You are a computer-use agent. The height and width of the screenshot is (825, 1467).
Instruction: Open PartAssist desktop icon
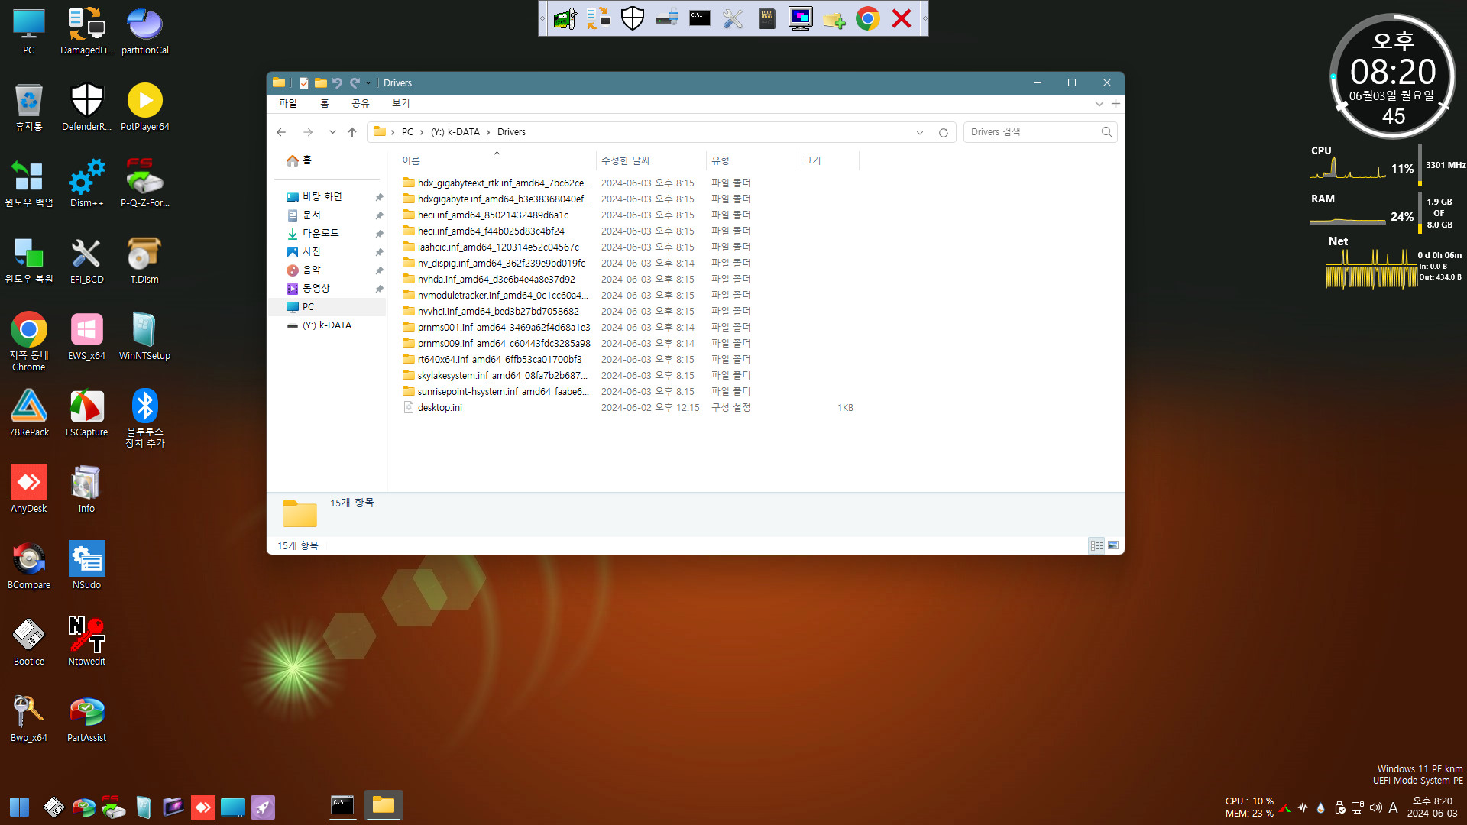[x=86, y=718]
